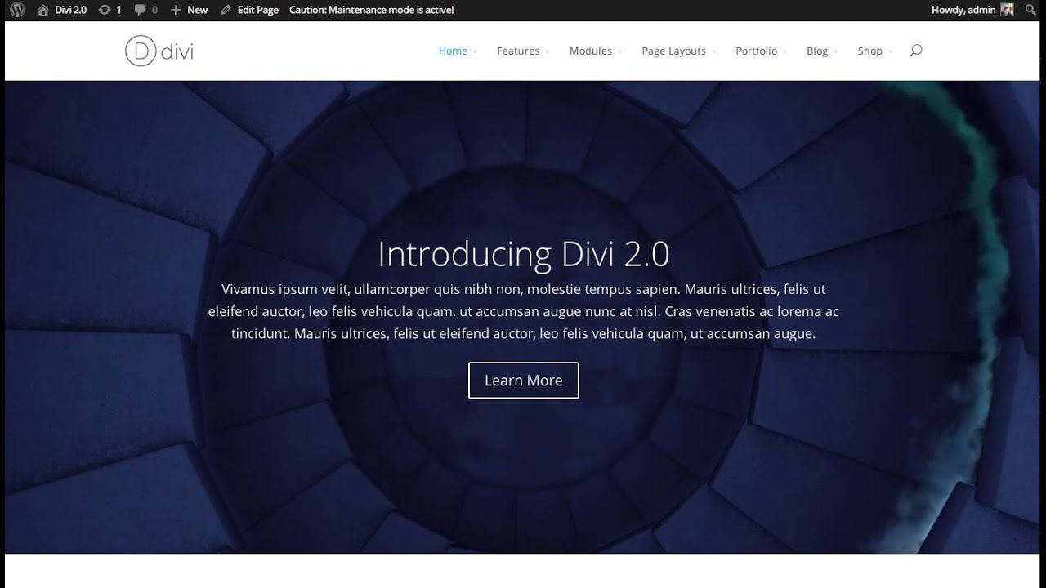Image resolution: width=1046 pixels, height=588 pixels.
Task: Click the Divi circular D logo
Action: pyautogui.click(x=141, y=51)
